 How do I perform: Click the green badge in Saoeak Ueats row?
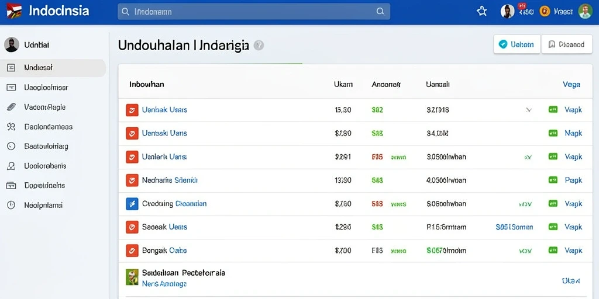pos(553,227)
